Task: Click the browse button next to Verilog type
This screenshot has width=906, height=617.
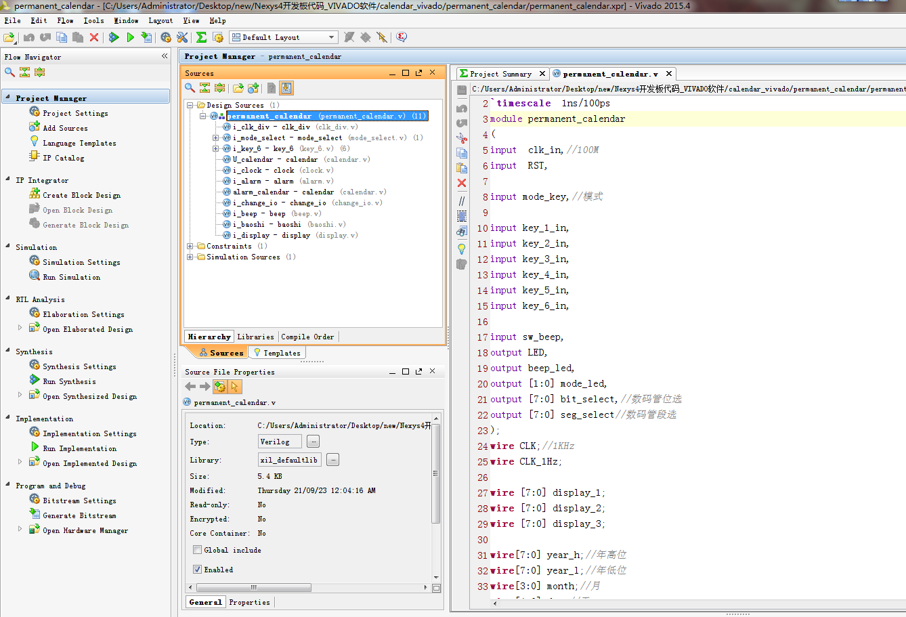Action: (x=313, y=442)
